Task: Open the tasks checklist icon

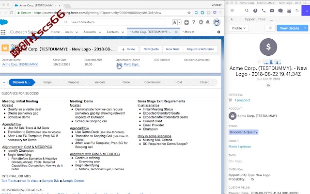Action: (x=297, y=11)
